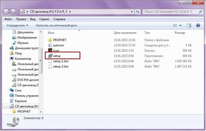
Task: Go forward with the Forward arrow button
Action: (13, 12)
